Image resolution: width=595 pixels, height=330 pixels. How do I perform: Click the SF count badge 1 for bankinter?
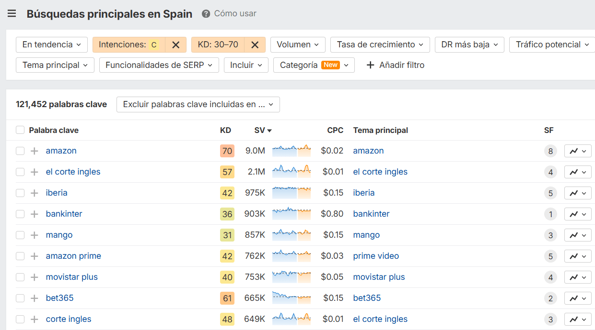click(550, 214)
